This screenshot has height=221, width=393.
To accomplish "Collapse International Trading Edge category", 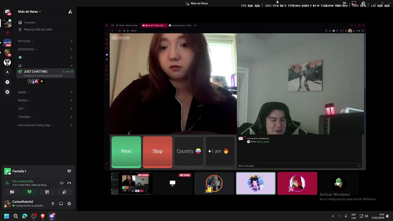I will (35, 125).
